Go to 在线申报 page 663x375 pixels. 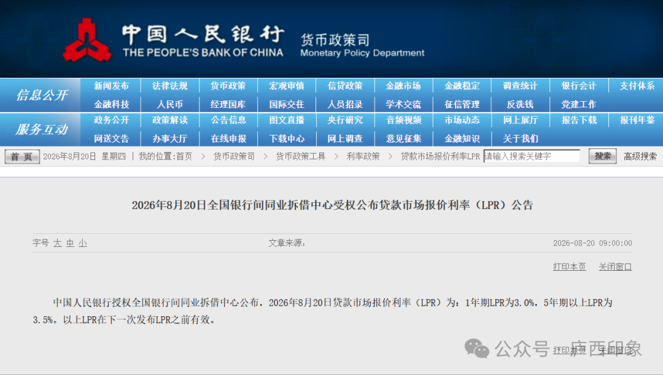[x=228, y=138]
